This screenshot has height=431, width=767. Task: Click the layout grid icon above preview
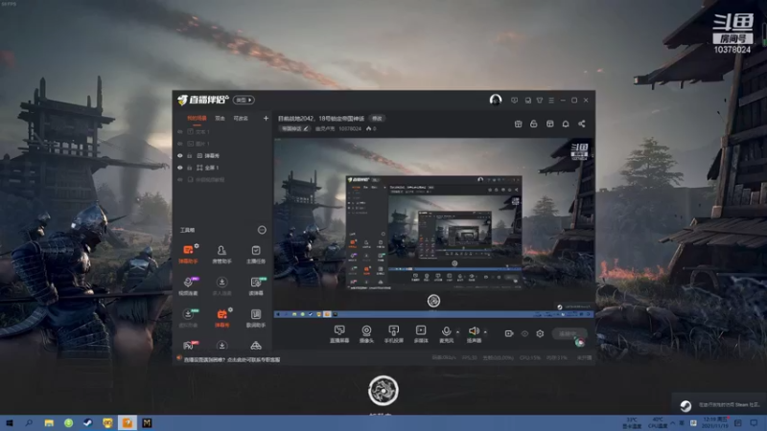[x=549, y=125]
